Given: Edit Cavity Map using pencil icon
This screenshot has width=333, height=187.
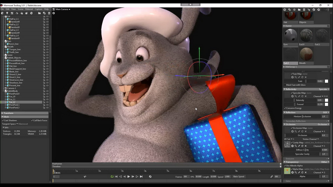Looking at the screenshot, I should point(299,146).
